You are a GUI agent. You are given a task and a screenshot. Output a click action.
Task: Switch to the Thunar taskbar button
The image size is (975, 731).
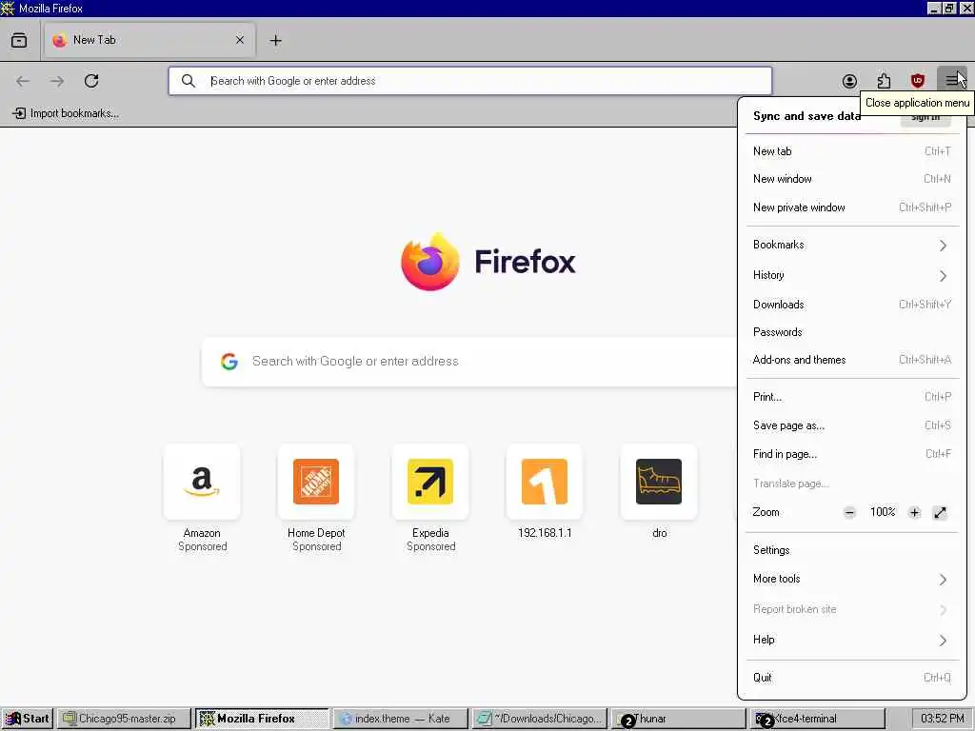coord(678,719)
